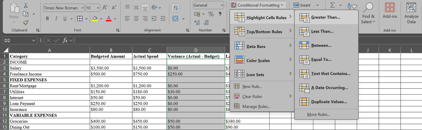The image size is (422, 130).
Task: Click the Decrease Decimal icon
Action: [x=206, y=23]
